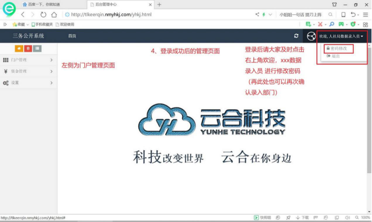Viewport: 372px width, 222px height.
Task: Click the 三务公开系统 title link
Action: [x=28, y=36]
